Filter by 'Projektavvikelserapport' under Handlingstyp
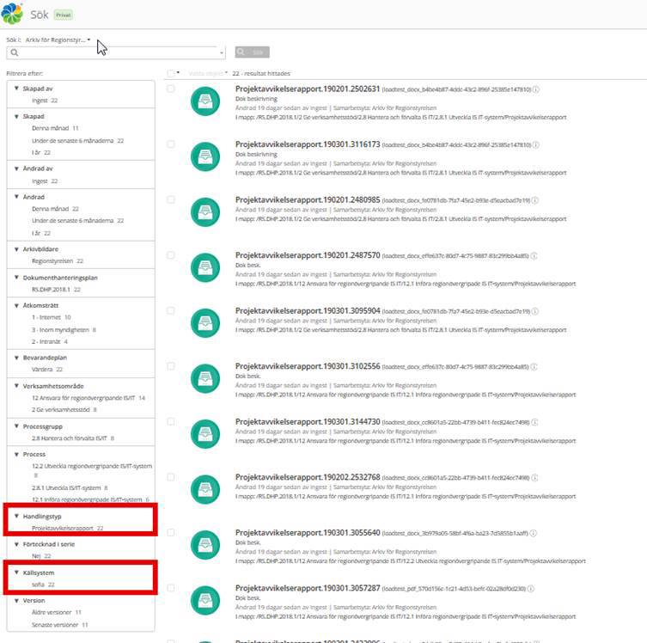This screenshot has width=647, height=643. pos(64,529)
